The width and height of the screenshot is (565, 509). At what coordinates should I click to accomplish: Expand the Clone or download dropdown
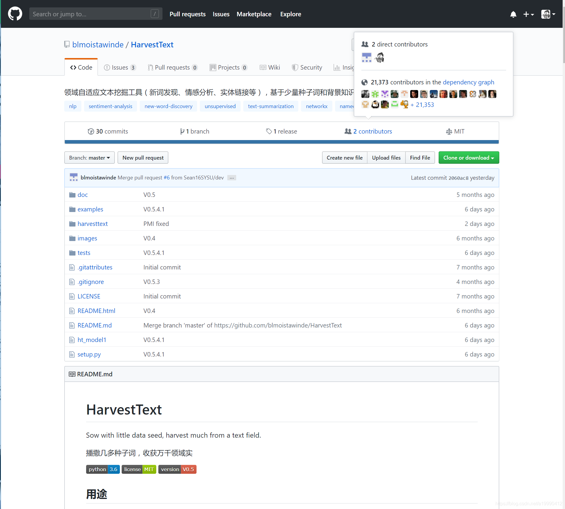[x=469, y=158]
